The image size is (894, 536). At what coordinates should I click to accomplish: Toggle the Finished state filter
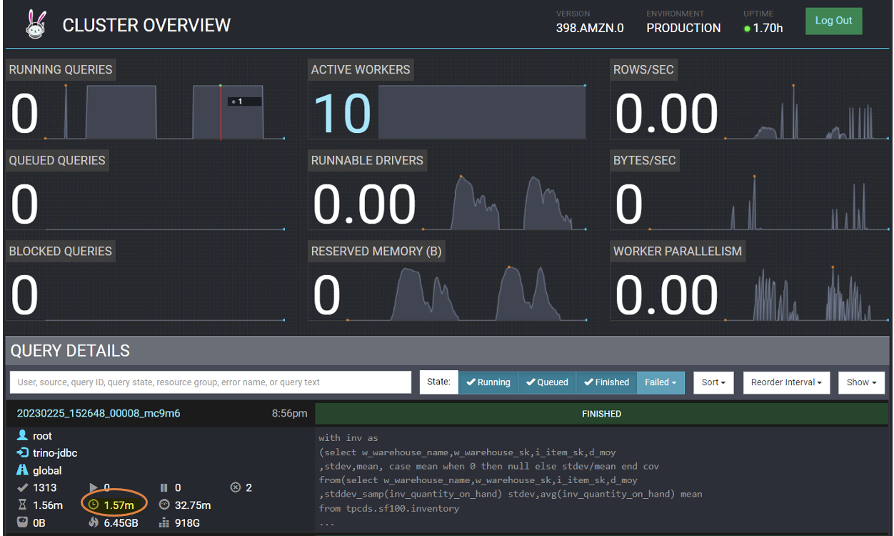coord(606,382)
